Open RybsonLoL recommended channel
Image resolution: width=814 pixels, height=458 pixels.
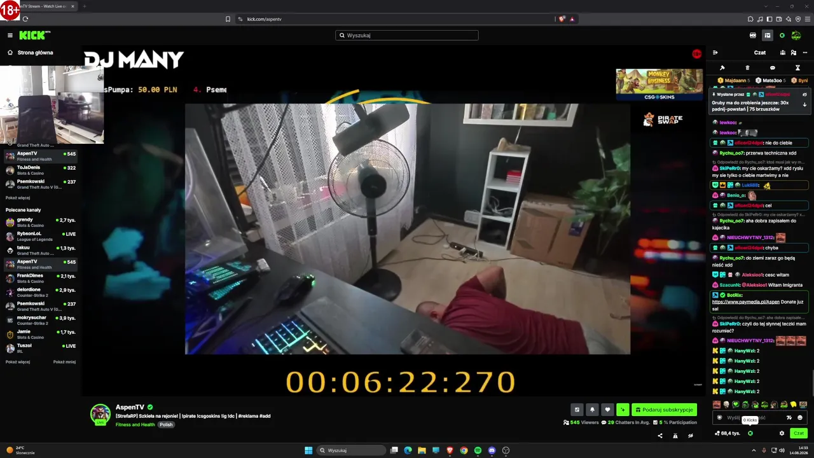[x=41, y=237]
